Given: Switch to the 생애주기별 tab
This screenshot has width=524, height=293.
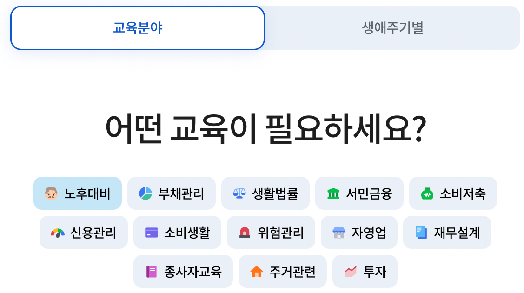Looking at the screenshot, I should click(x=392, y=27).
